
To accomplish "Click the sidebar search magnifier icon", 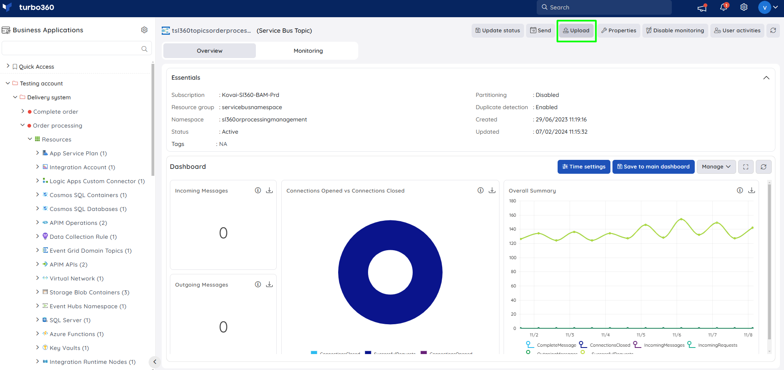I will [x=144, y=49].
